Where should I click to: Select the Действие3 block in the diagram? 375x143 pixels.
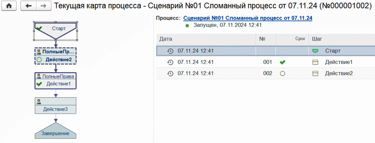tap(56, 106)
